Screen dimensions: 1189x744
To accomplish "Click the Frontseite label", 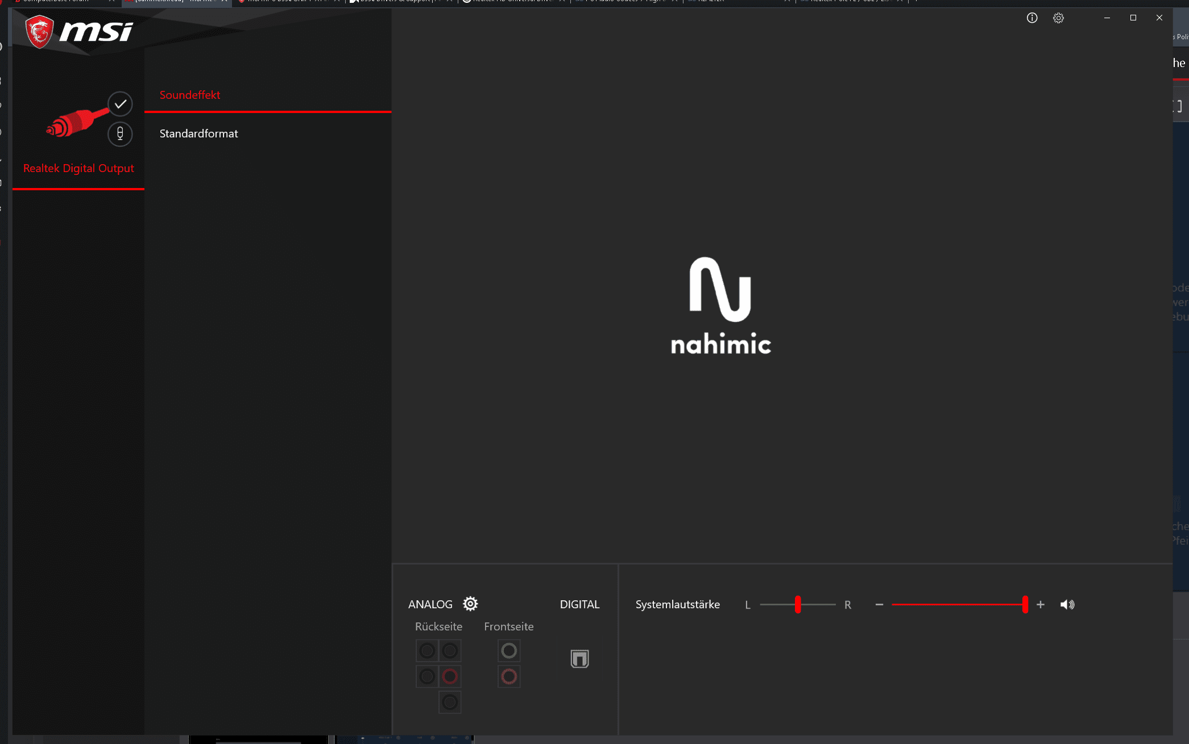I will [509, 626].
